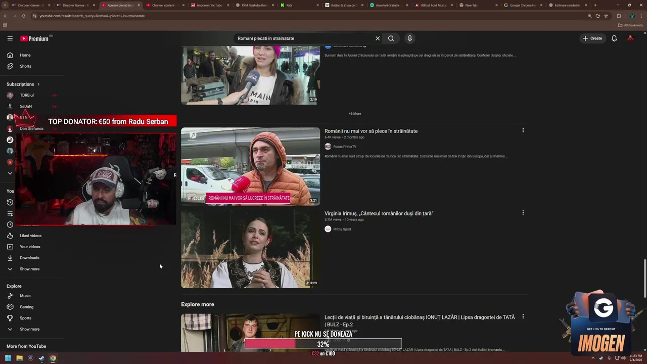Open options for Românii nu mai vor video

coord(523,130)
